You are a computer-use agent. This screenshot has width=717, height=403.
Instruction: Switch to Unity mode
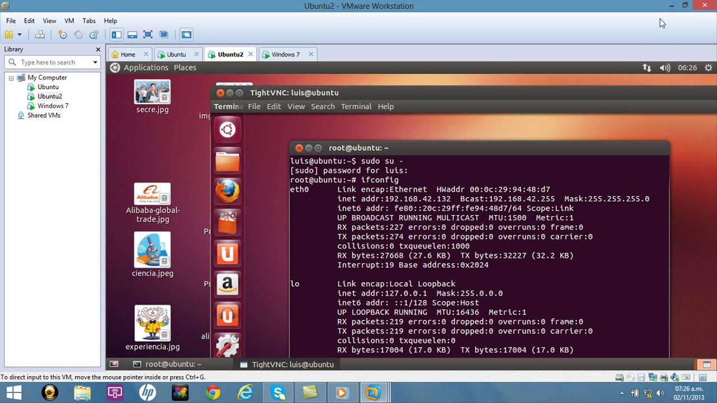pos(164,35)
